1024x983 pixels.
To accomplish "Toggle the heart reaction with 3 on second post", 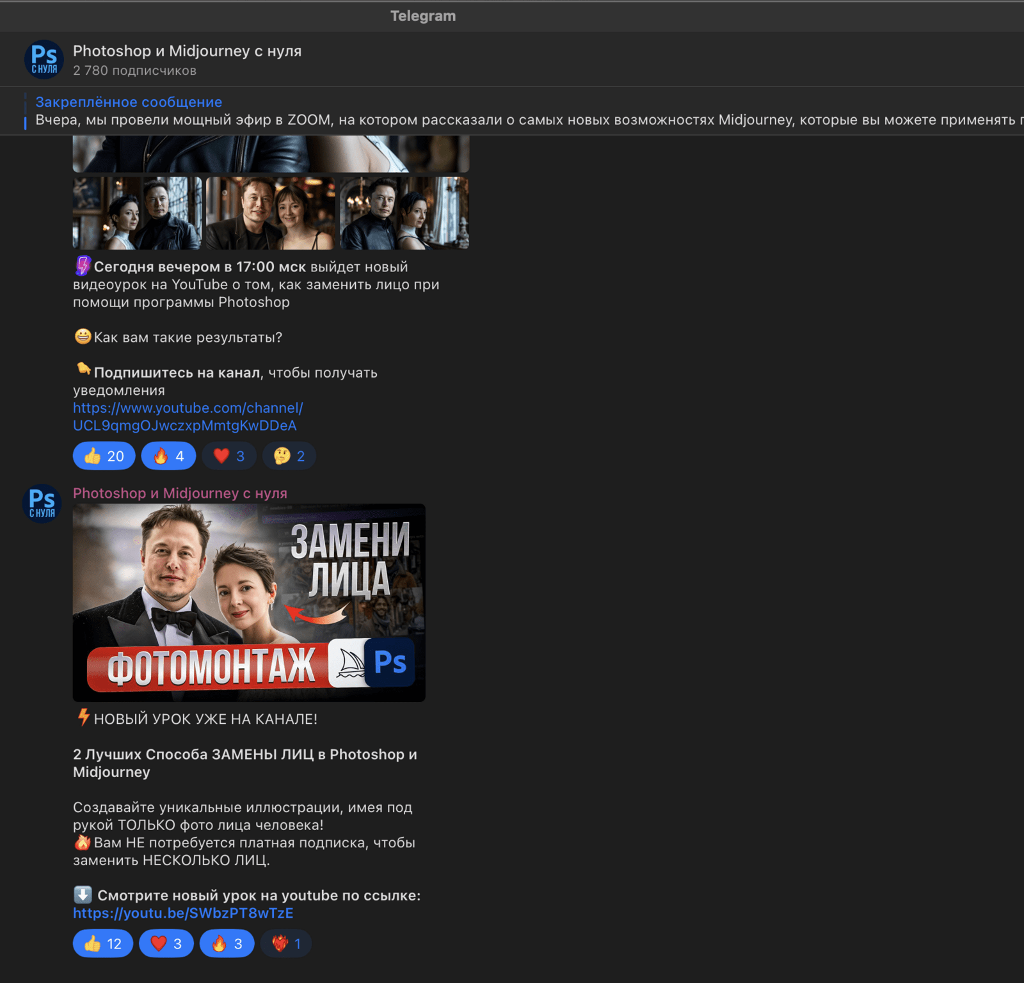I will click(166, 943).
